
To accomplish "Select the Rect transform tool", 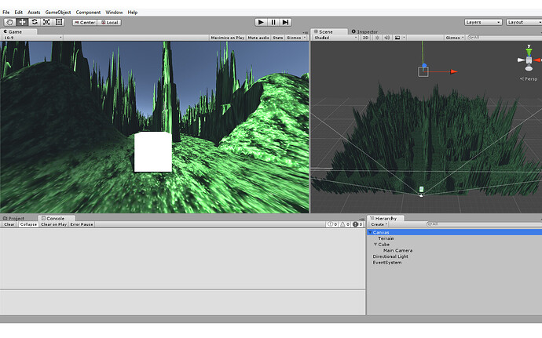I will click(59, 22).
